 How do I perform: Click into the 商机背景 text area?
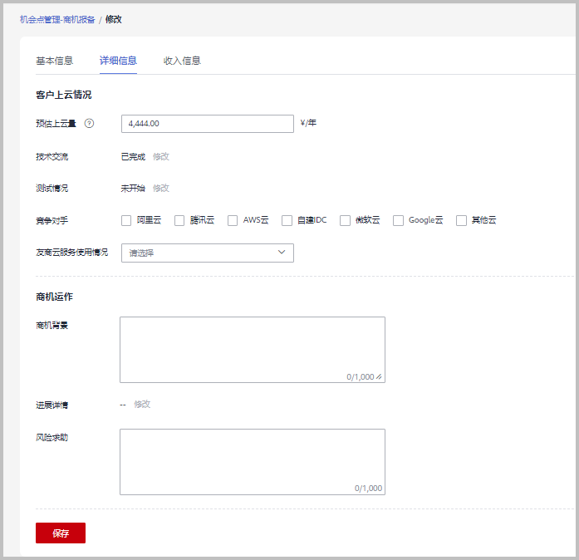(x=253, y=350)
